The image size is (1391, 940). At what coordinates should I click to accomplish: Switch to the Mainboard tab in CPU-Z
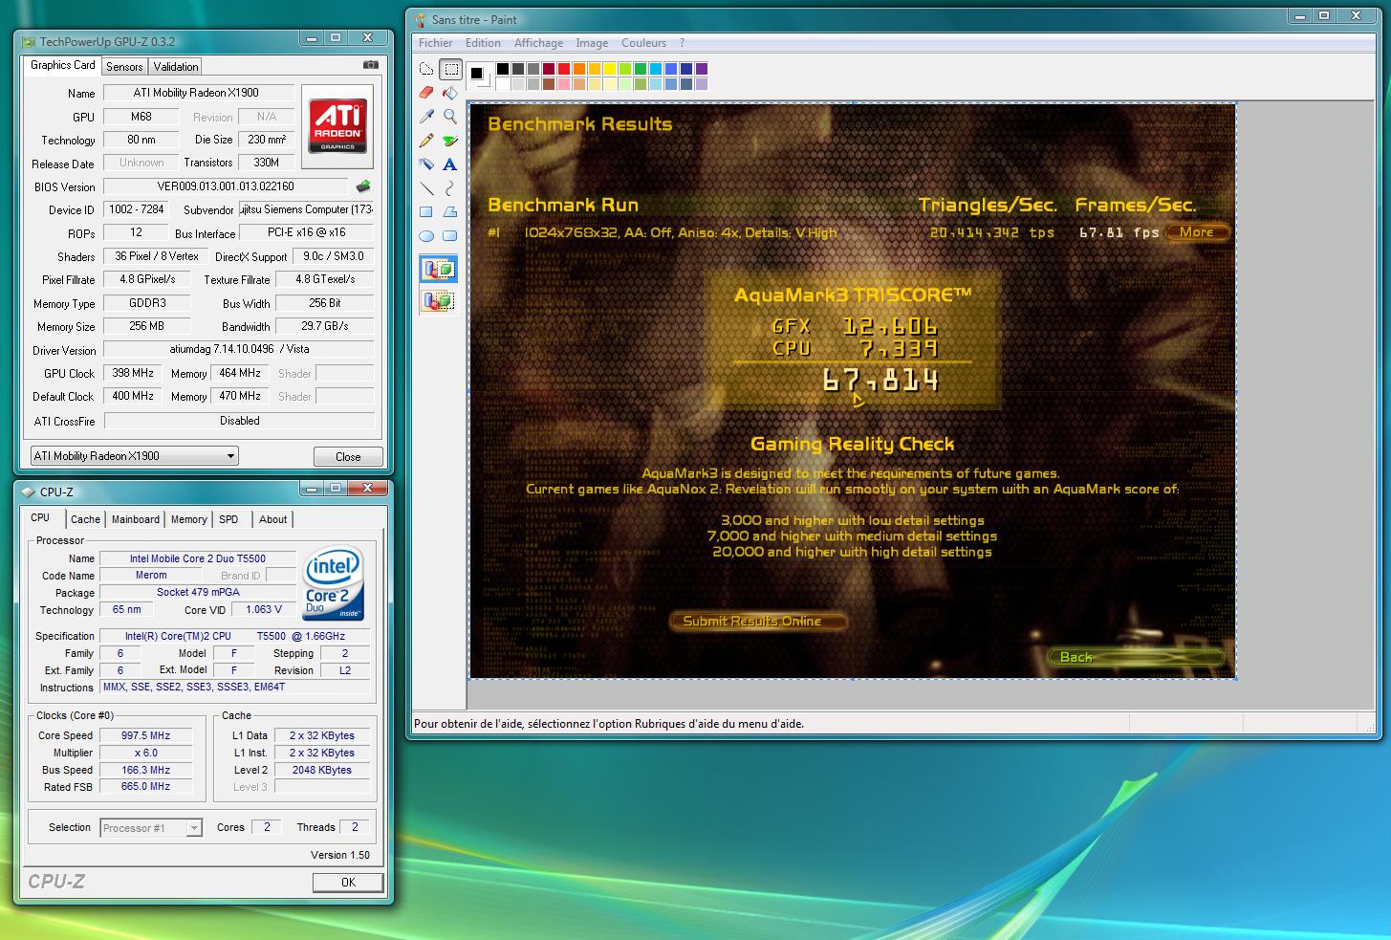(x=136, y=519)
